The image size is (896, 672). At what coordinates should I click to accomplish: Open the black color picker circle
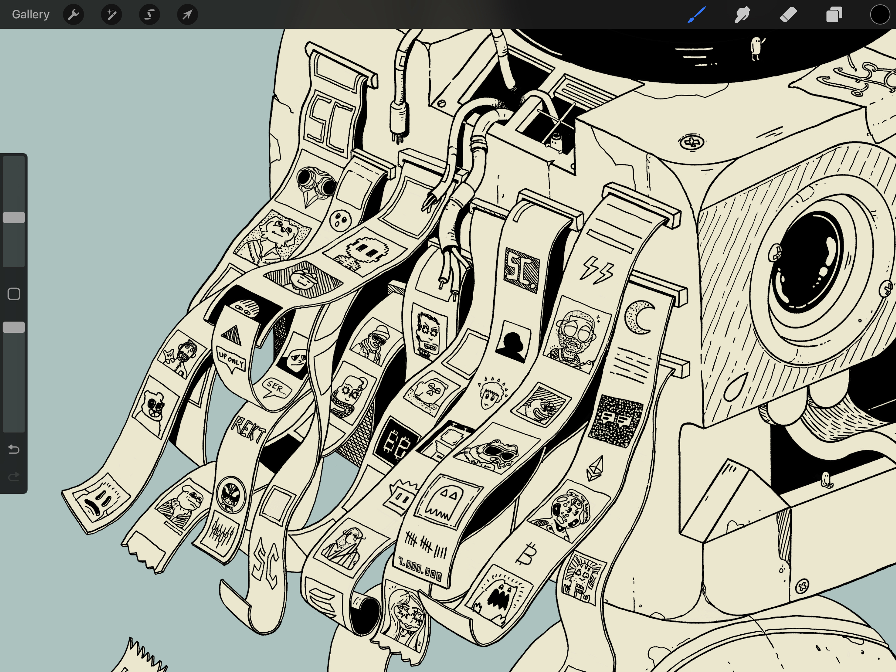pos(880,14)
